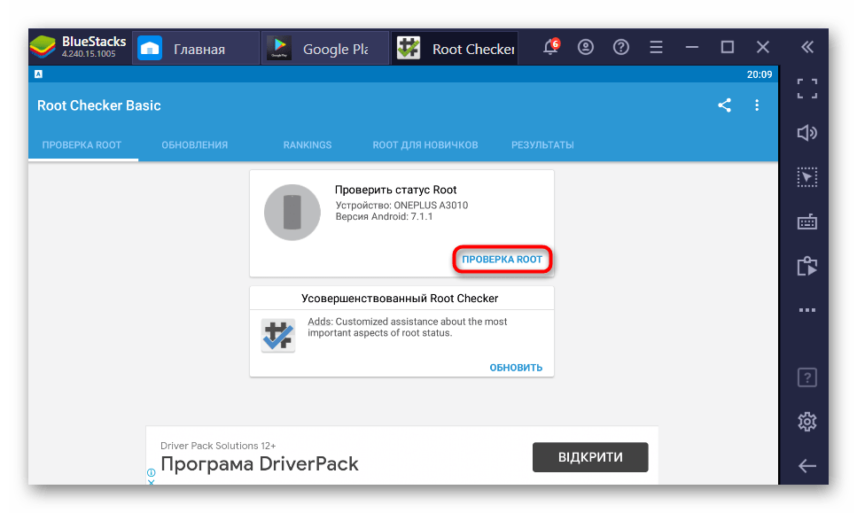Show more sidebar tools via three dots
Viewport: 857px width, 513px height.
(807, 310)
